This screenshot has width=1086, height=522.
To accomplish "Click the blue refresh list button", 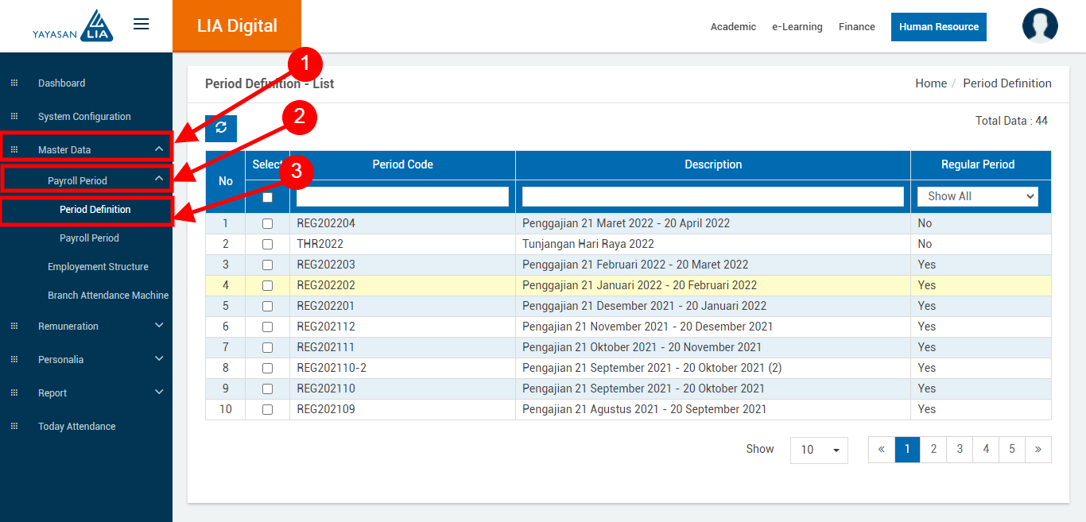I will 221,128.
